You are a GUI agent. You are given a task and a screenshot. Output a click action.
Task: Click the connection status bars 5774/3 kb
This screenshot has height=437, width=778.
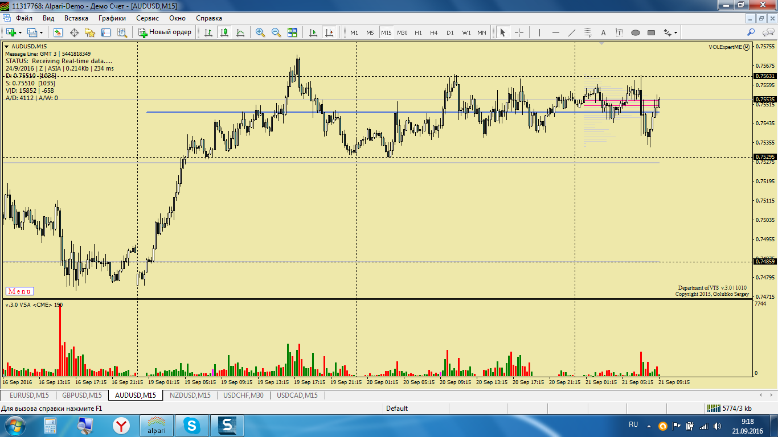tap(729, 409)
